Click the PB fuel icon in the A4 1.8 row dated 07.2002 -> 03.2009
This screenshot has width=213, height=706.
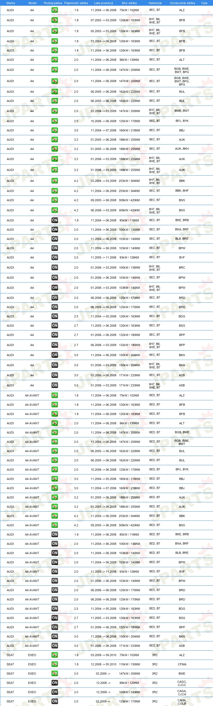[54, 20]
